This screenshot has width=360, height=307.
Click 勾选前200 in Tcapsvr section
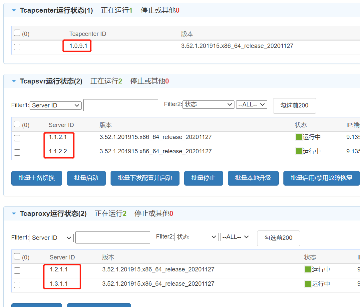[294, 106]
